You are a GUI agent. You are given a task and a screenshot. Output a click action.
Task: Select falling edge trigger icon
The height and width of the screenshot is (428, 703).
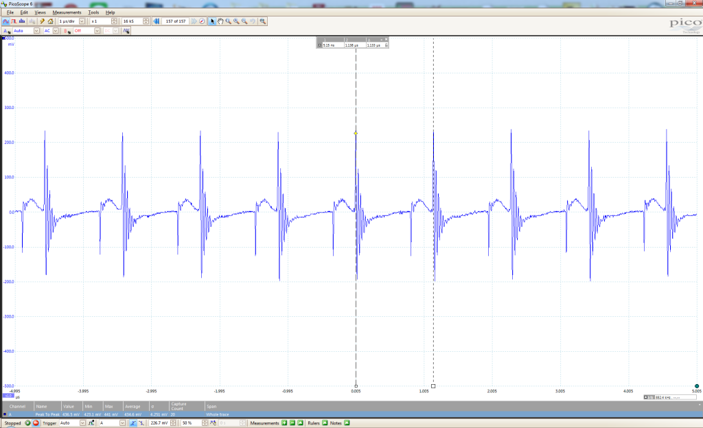point(141,423)
